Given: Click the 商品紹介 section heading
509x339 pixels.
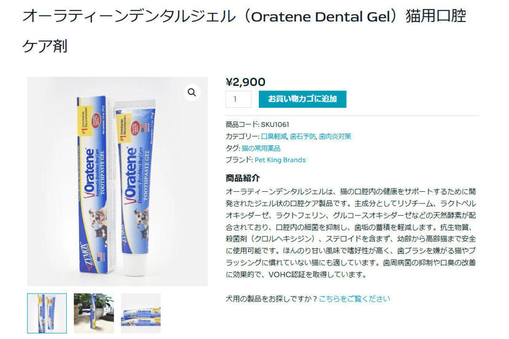Looking at the screenshot, I should click(x=242, y=178).
